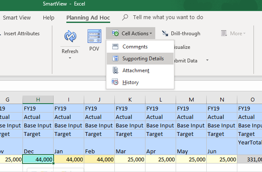Click the YearTotal value 331,00 cell
Screen dimensions: 262x172
pyautogui.click(x=250, y=159)
